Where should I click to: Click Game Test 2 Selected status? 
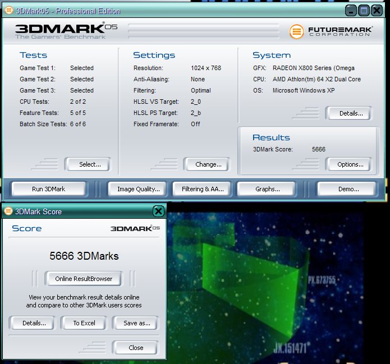tap(82, 79)
